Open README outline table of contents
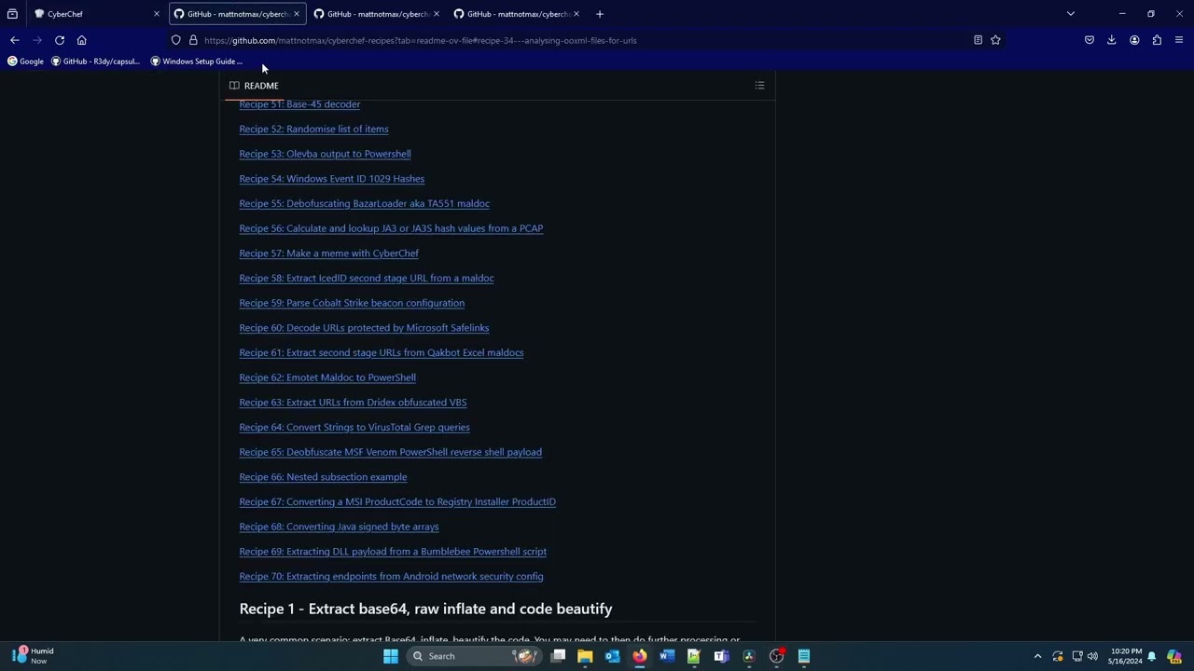 759,86
